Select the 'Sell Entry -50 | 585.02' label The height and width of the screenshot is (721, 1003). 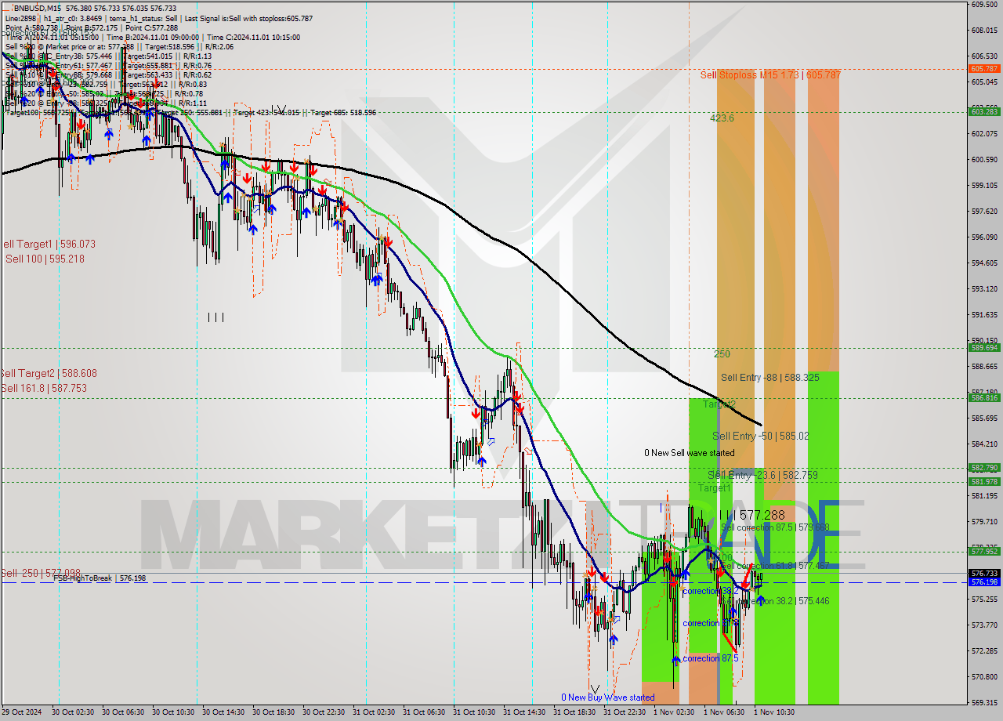(x=760, y=436)
